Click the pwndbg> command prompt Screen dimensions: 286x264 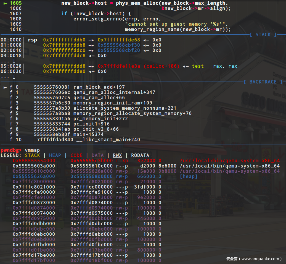(11, 150)
